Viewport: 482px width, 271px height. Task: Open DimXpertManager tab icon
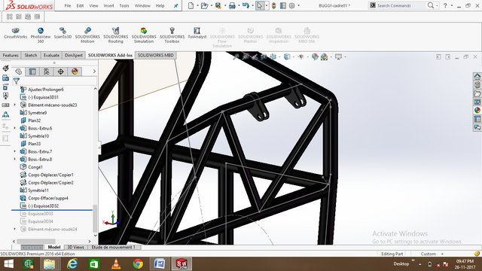coord(60,72)
